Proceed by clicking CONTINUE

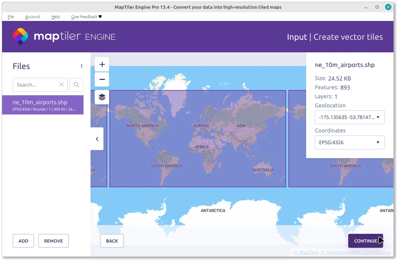tap(365, 241)
